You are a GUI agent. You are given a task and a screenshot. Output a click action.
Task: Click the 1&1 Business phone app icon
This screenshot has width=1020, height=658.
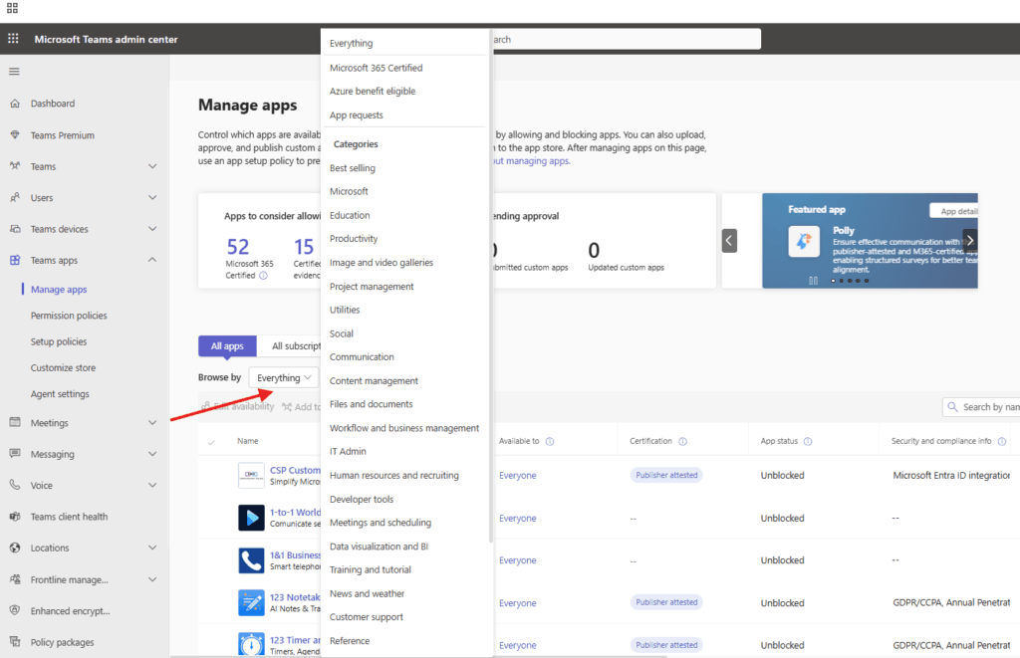click(x=251, y=560)
